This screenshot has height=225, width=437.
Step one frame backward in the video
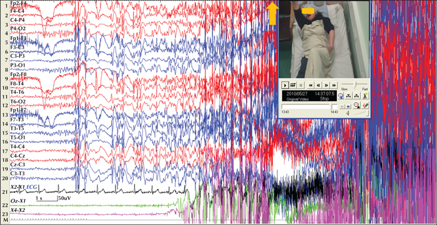pyautogui.click(x=318, y=85)
